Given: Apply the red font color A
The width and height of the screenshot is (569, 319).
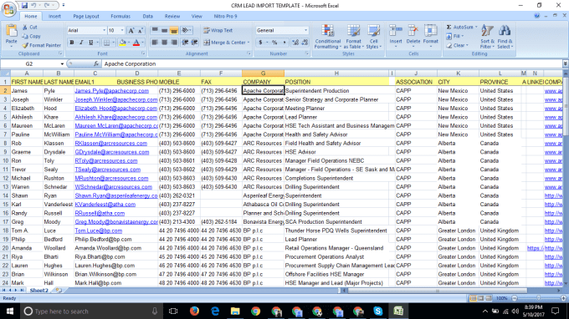Looking at the screenshot, I should (x=136, y=43).
